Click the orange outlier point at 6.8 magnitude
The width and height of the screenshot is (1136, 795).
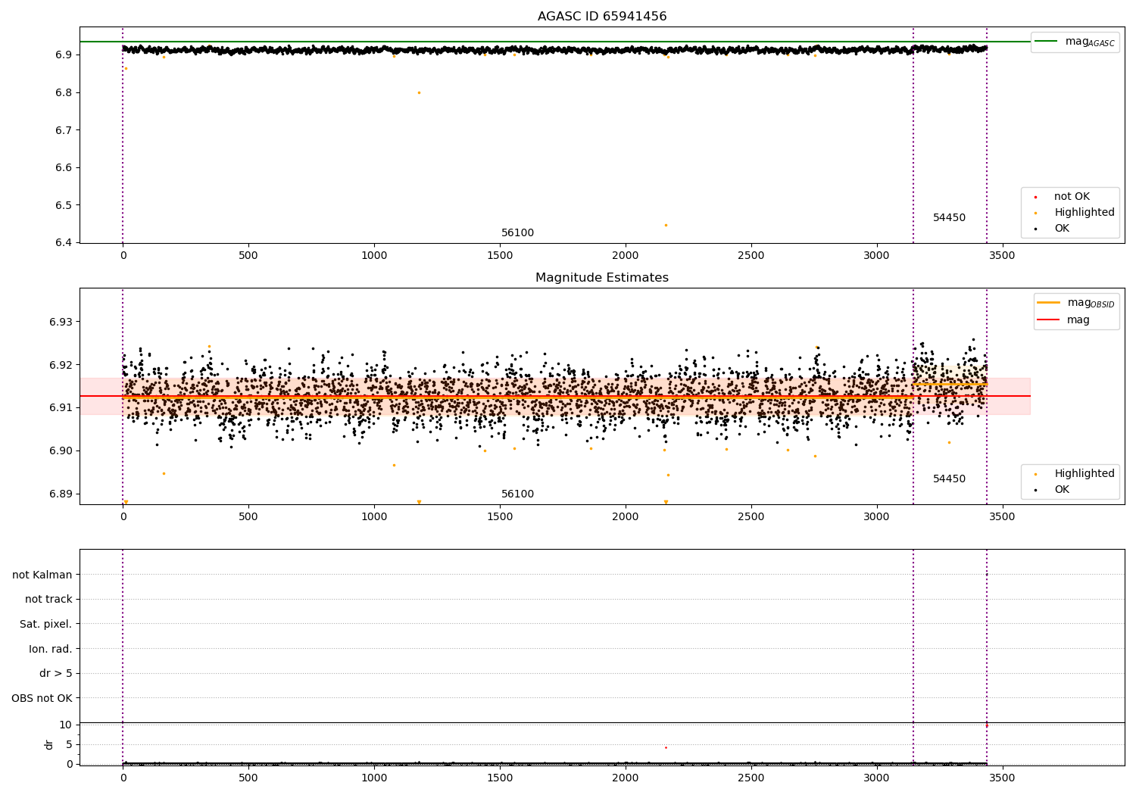click(x=419, y=92)
